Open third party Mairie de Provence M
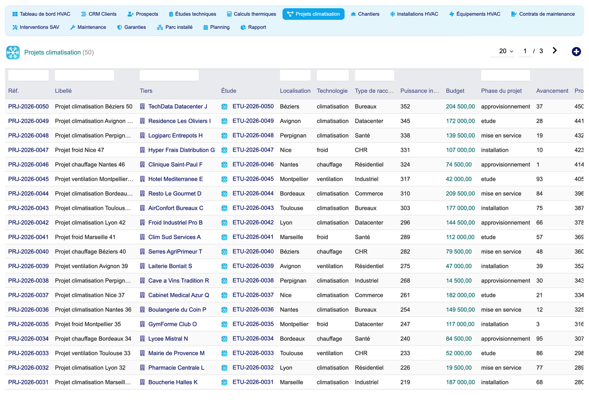The image size is (589, 413). 177,353
